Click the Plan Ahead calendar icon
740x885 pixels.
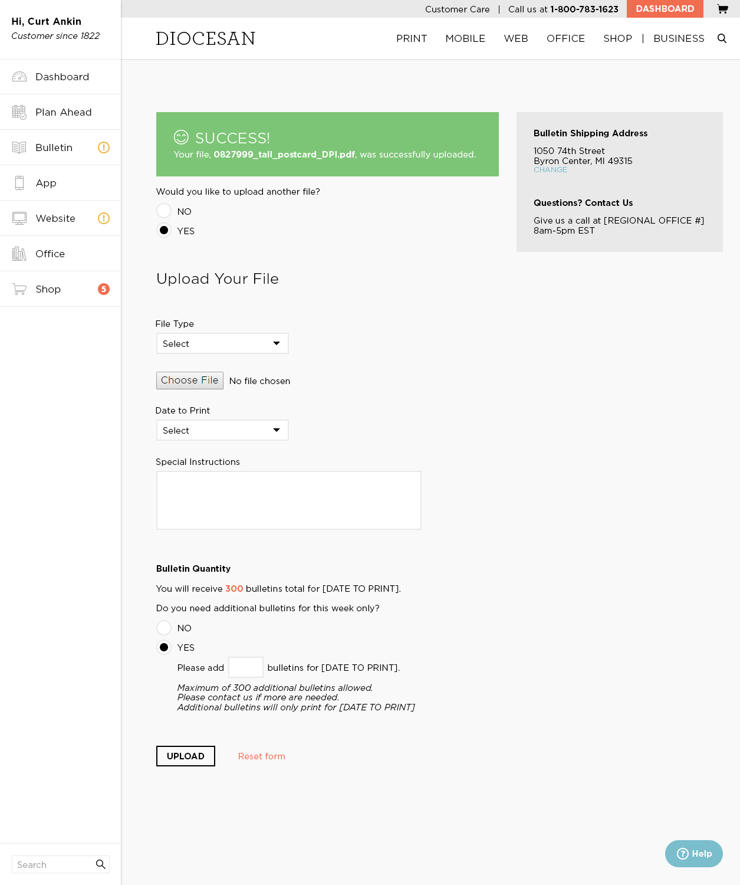tap(19, 112)
